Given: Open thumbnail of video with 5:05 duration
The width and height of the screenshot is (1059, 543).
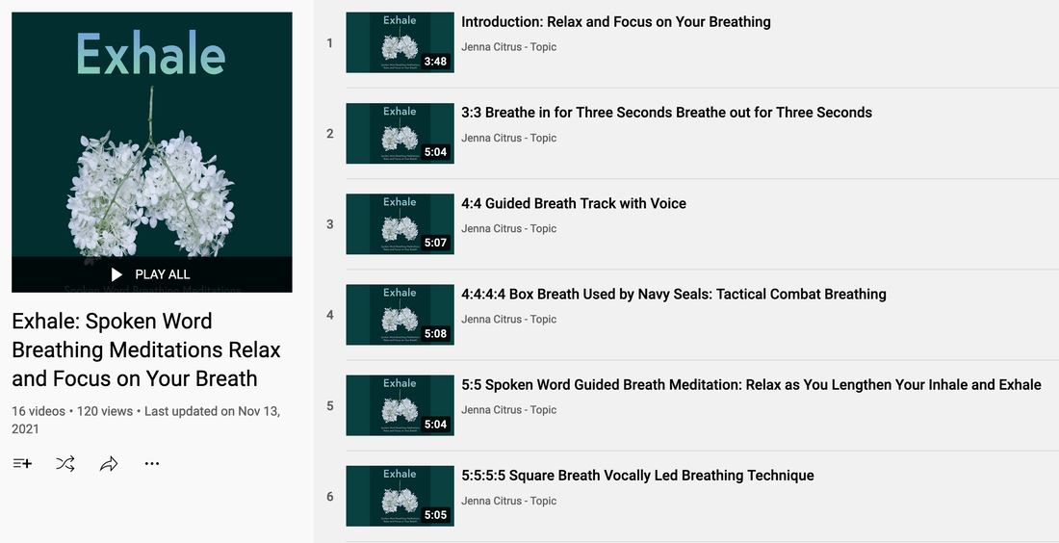Looking at the screenshot, I should (400, 496).
